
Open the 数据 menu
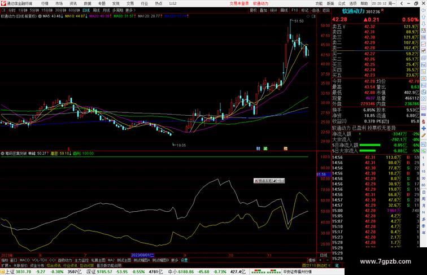pos(88,3)
